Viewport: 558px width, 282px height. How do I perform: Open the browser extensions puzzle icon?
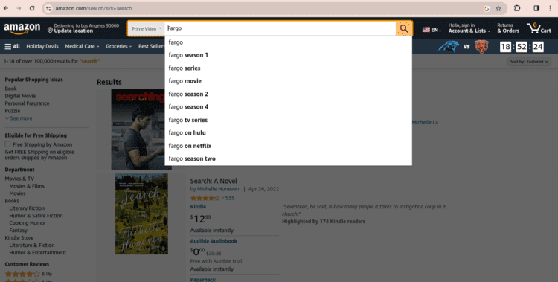(517, 8)
